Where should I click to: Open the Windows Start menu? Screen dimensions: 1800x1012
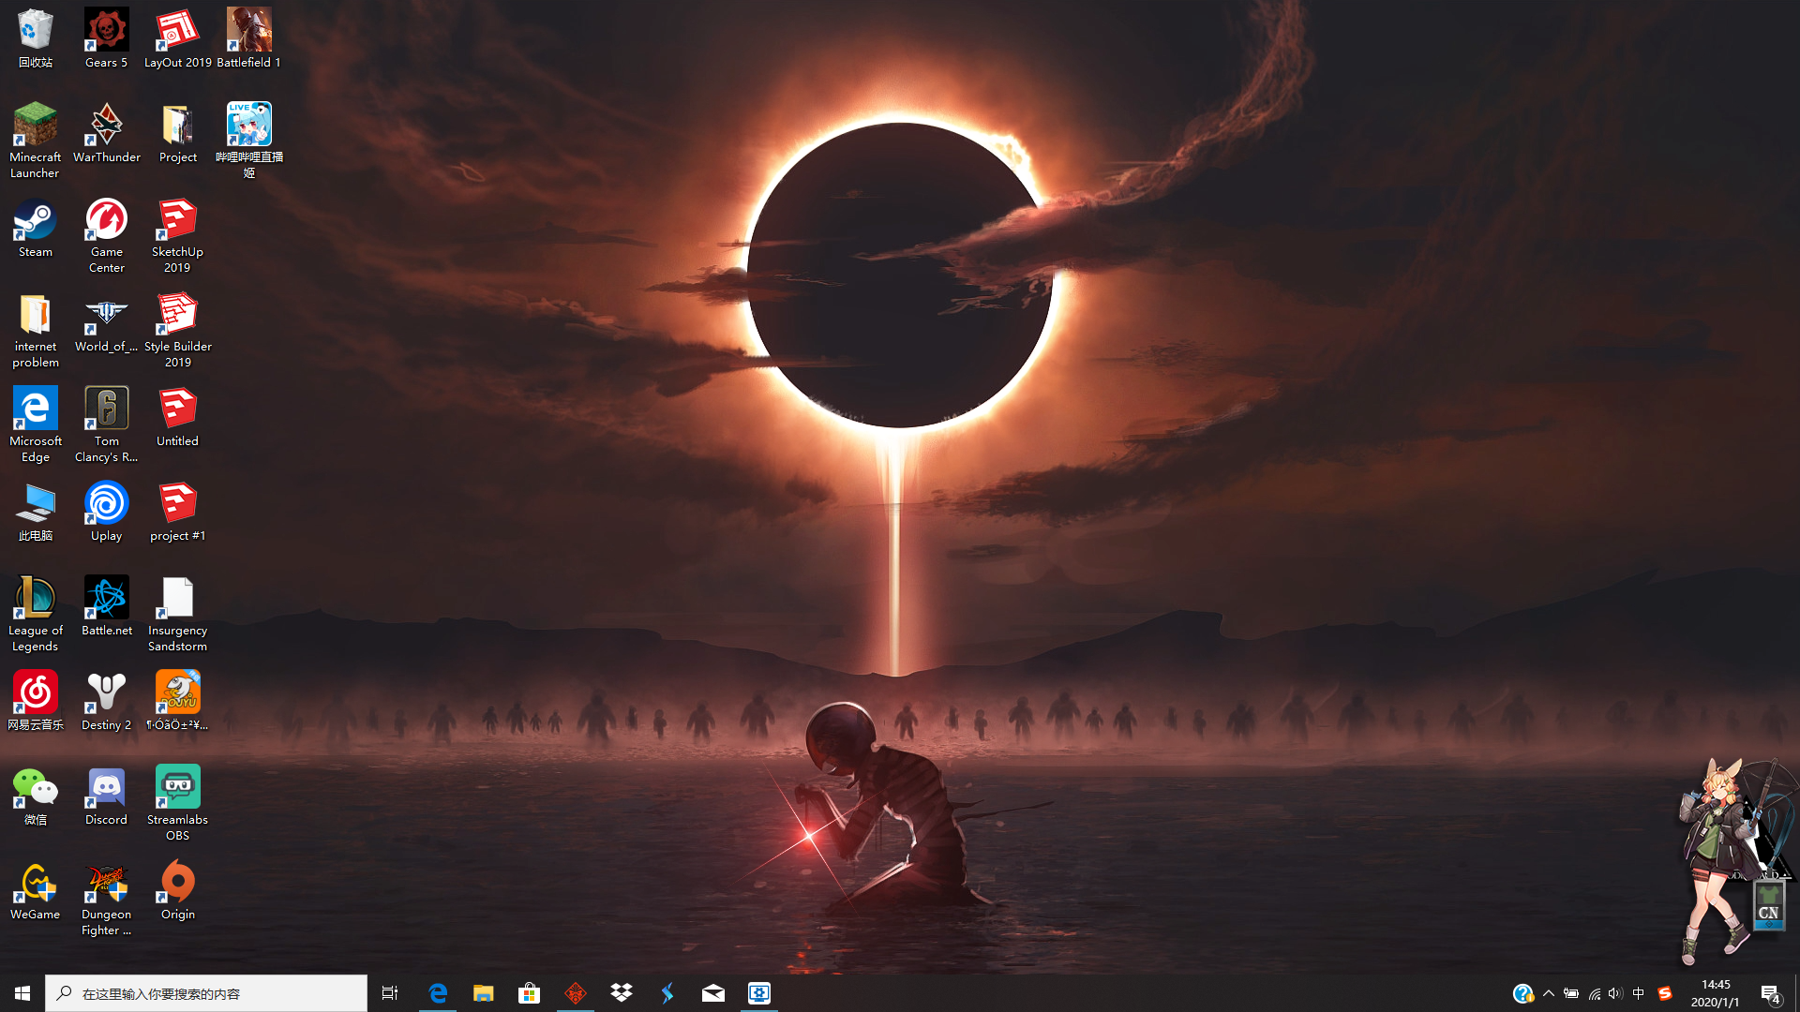click(x=22, y=993)
